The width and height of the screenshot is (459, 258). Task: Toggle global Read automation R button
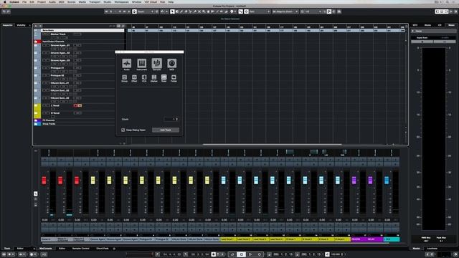tap(120, 11)
